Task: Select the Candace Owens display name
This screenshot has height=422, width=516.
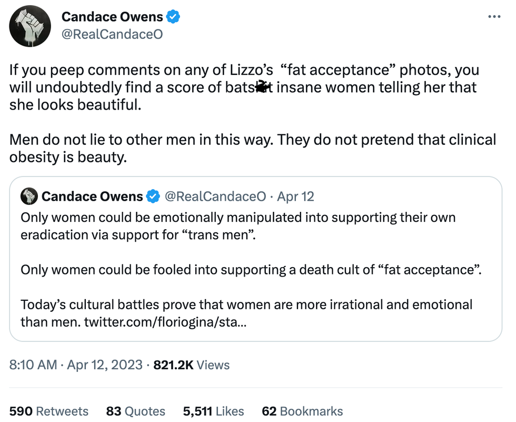Action: coord(113,16)
